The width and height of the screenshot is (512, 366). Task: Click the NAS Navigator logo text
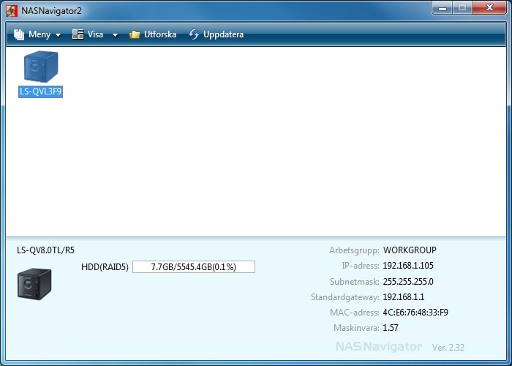tap(378, 346)
